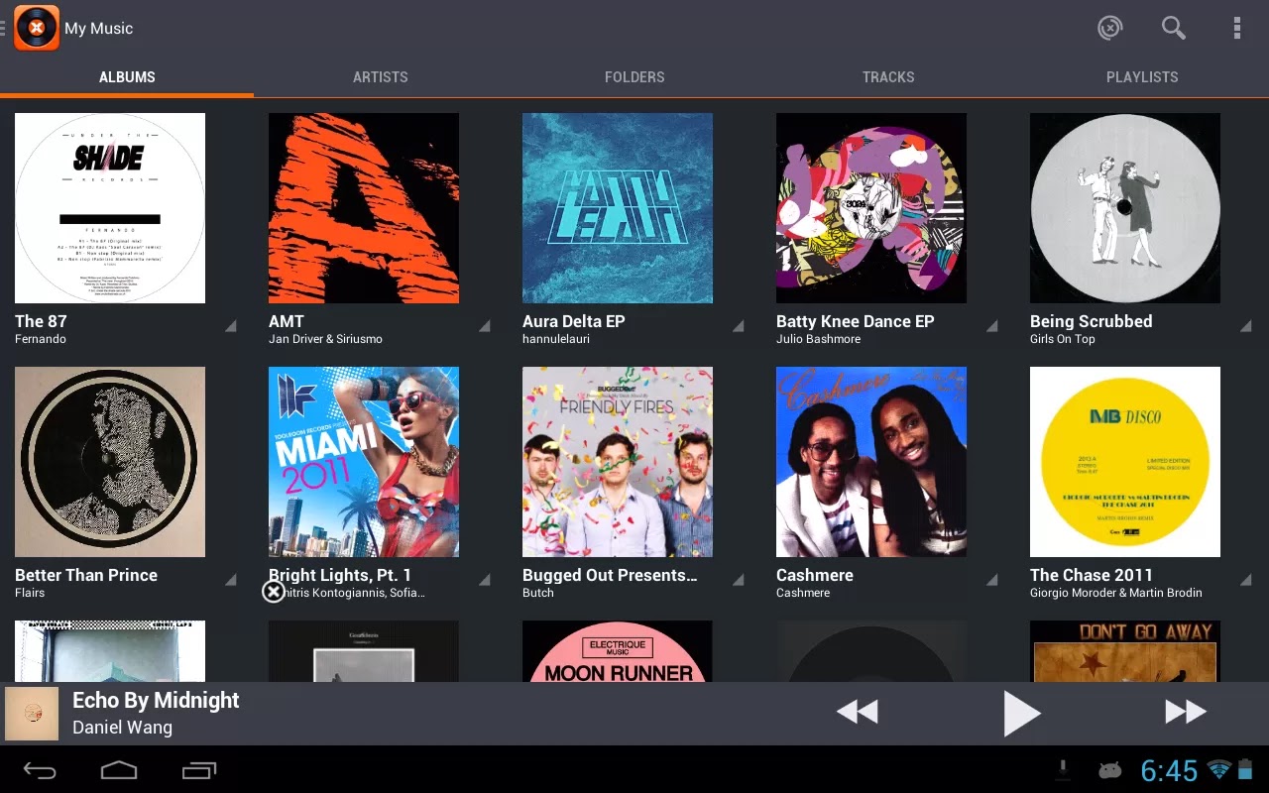Expand options arrow for The Chase 2011
The width and height of the screenshot is (1269, 793).
1246,580
